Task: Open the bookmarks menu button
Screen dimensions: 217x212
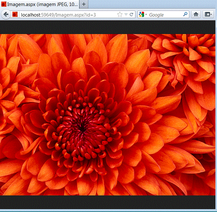Action: coord(208,14)
